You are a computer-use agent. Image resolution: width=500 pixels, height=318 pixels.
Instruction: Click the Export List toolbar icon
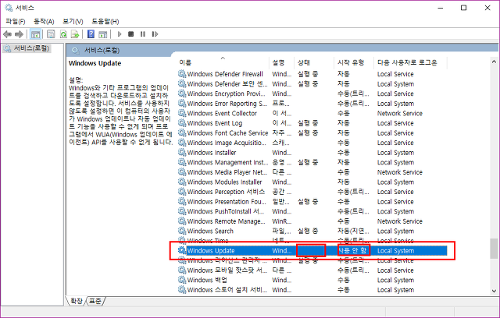(x=75, y=34)
